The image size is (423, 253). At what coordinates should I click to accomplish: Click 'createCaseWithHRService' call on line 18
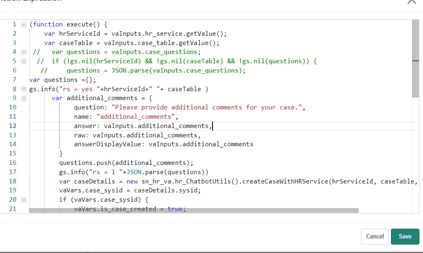coord(285,181)
